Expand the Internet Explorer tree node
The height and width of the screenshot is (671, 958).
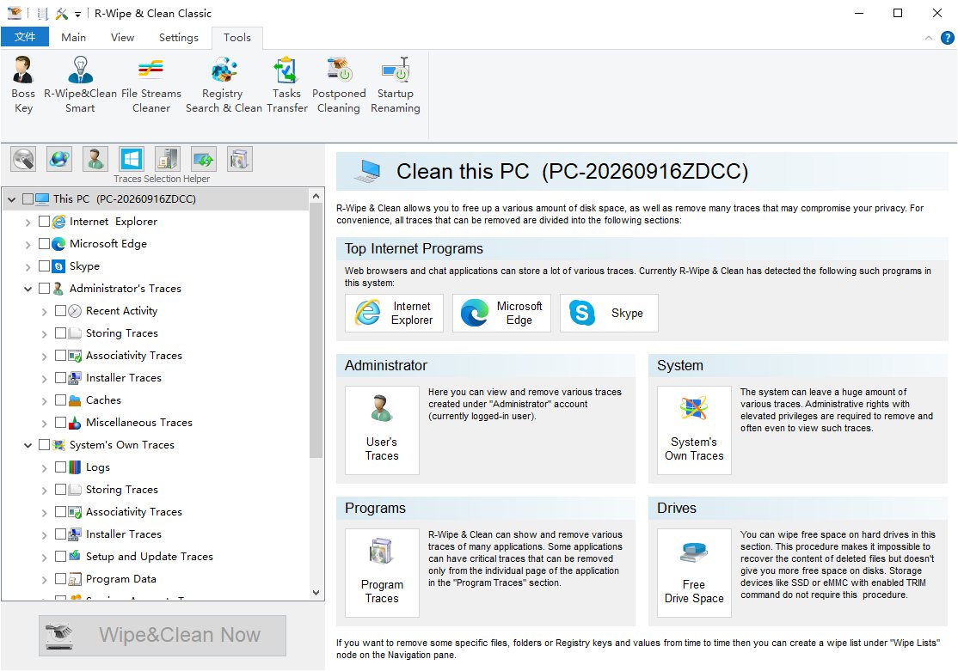(28, 223)
